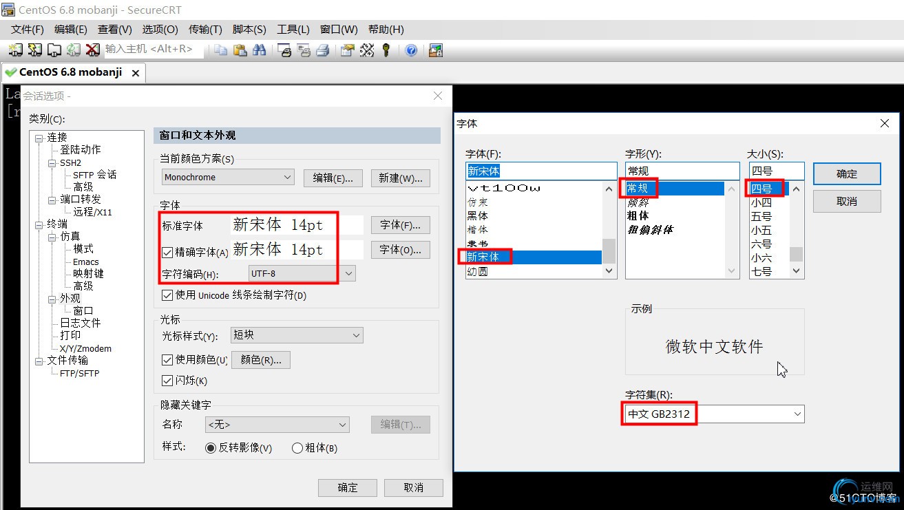The image size is (904, 510).
Task: Open the Monochrome color scheme dropdown
Action: click(228, 178)
